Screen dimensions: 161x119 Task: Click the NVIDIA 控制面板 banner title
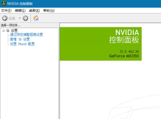[124, 36]
